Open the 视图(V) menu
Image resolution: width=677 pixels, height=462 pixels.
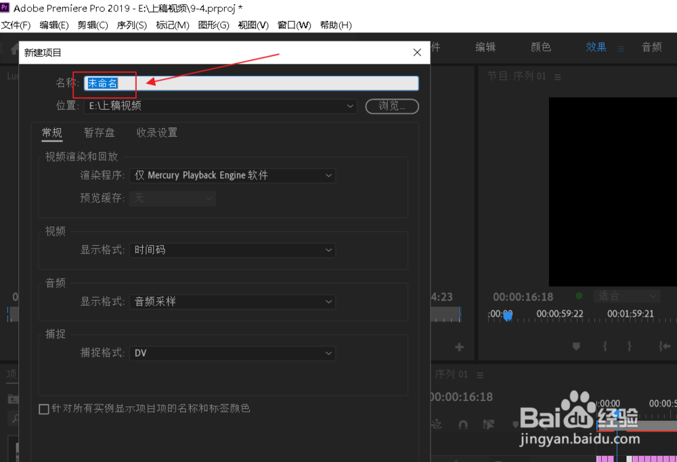(x=253, y=25)
